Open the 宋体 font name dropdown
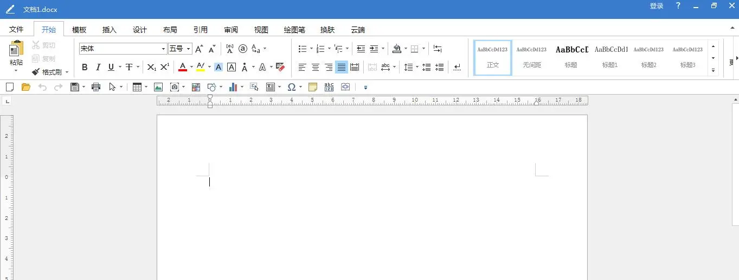 click(163, 49)
